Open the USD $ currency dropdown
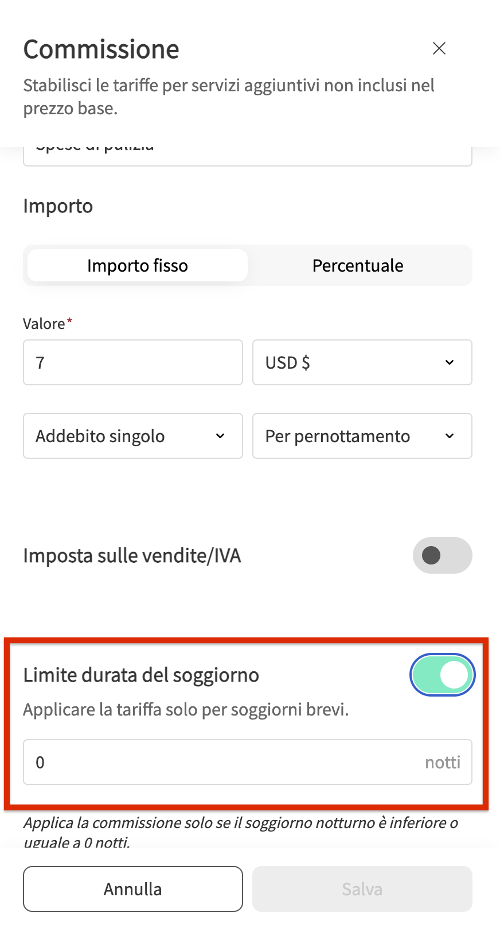Screen dimensions: 500x928 click(x=362, y=362)
